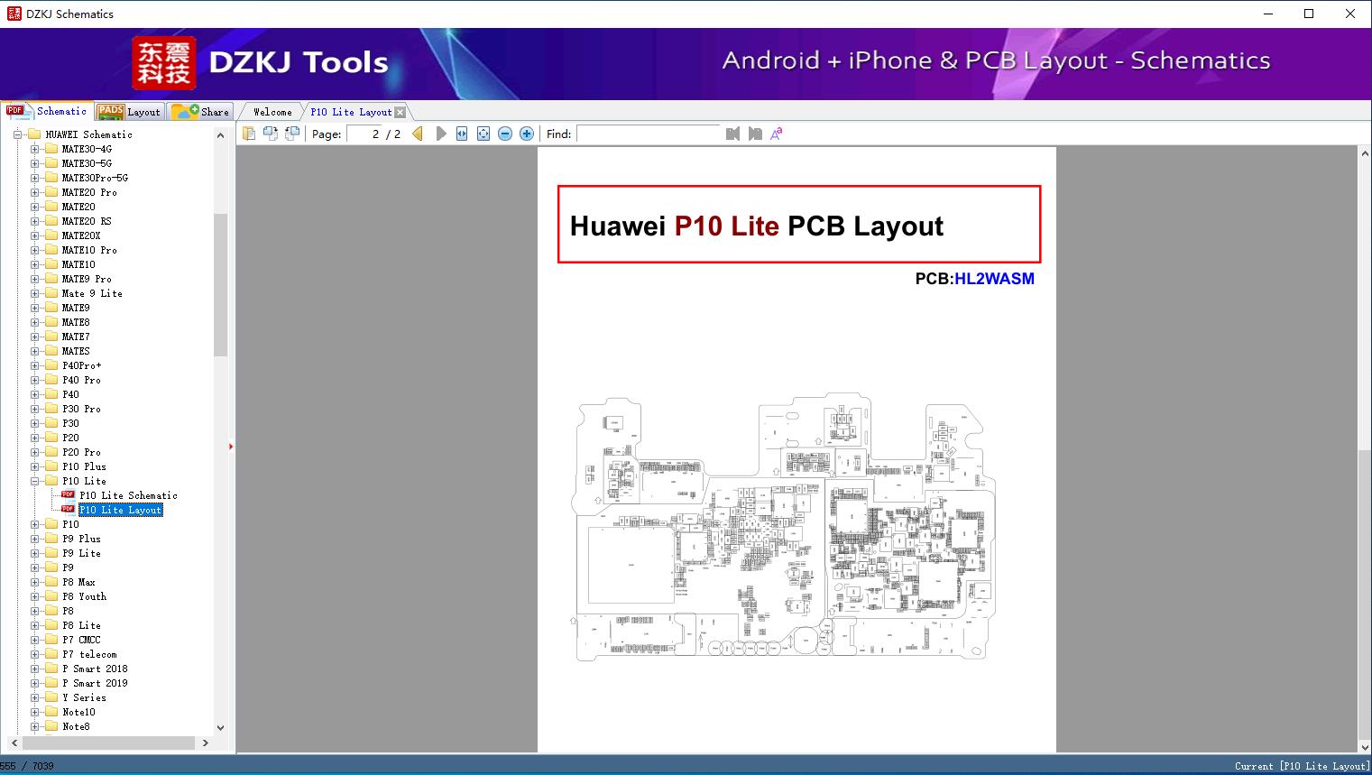The height and width of the screenshot is (775, 1372).
Task: Fit the whole page in view
Action: pos(483,133)
